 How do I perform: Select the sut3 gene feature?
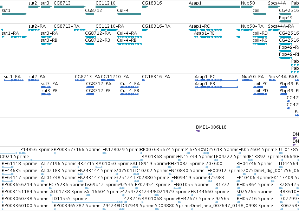click(46, 7)
